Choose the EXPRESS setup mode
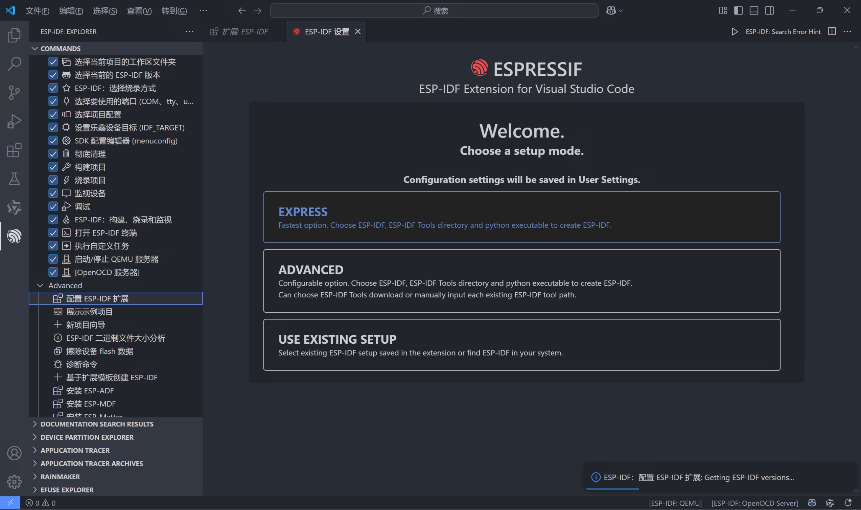Screen dimensions: 861x510 click(521, 217)
